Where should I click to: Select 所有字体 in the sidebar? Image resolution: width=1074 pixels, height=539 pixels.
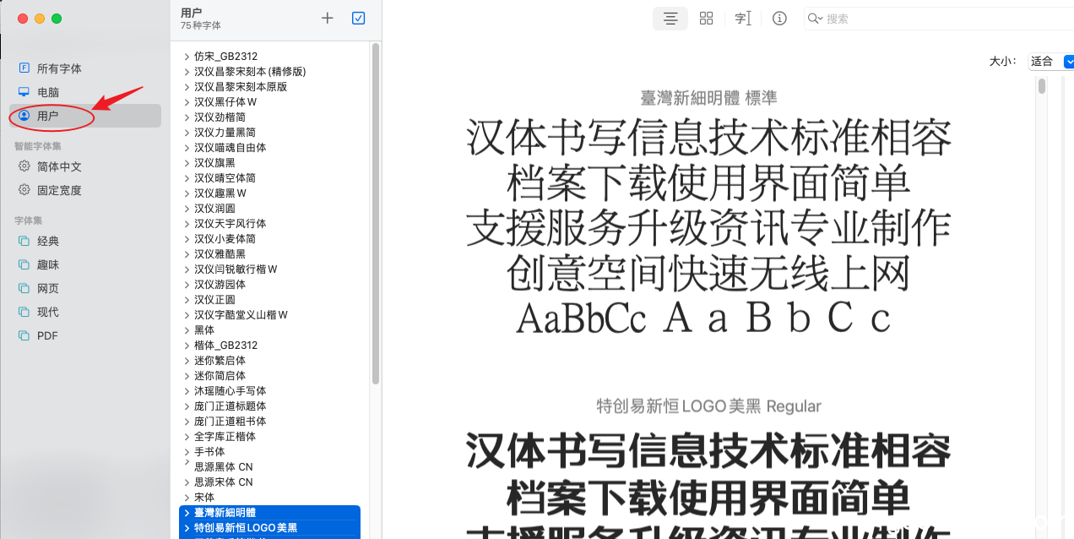[x=59, y=68]
